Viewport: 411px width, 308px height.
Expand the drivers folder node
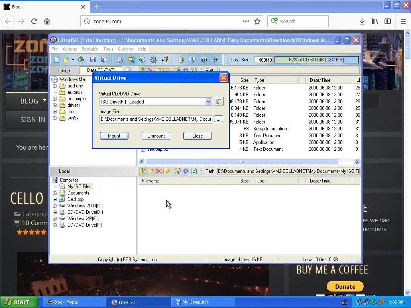pyautogui.click(x=55, y=105)
